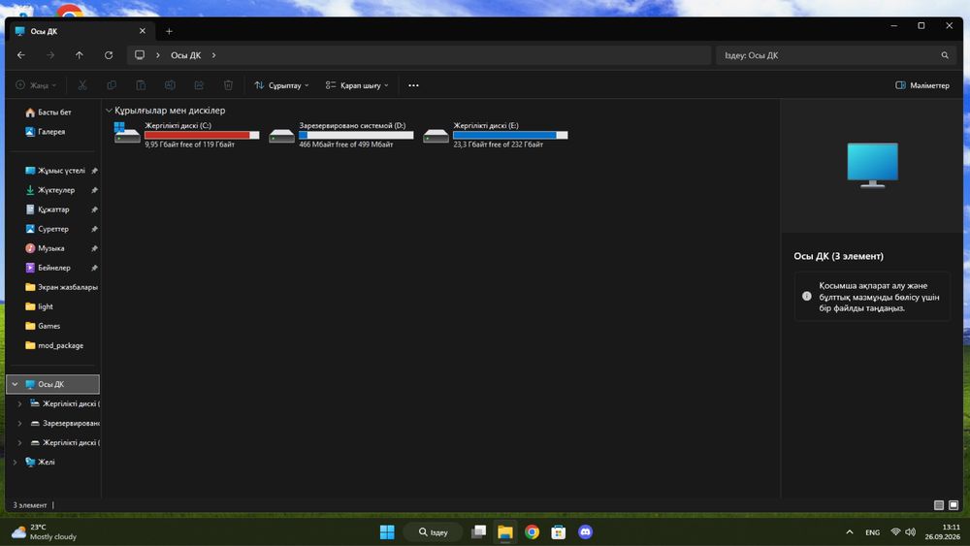Select the Жергілікті диск (E:) drive

pyautogui.click(x=496, y=135)
